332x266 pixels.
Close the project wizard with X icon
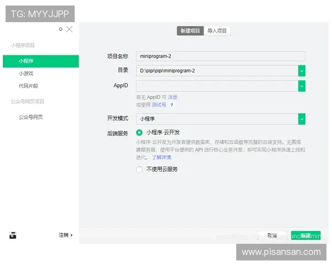click(70, 29)
